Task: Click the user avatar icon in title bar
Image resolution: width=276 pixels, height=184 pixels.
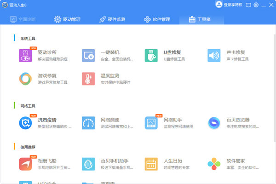Action: click(x=219, y=5)
